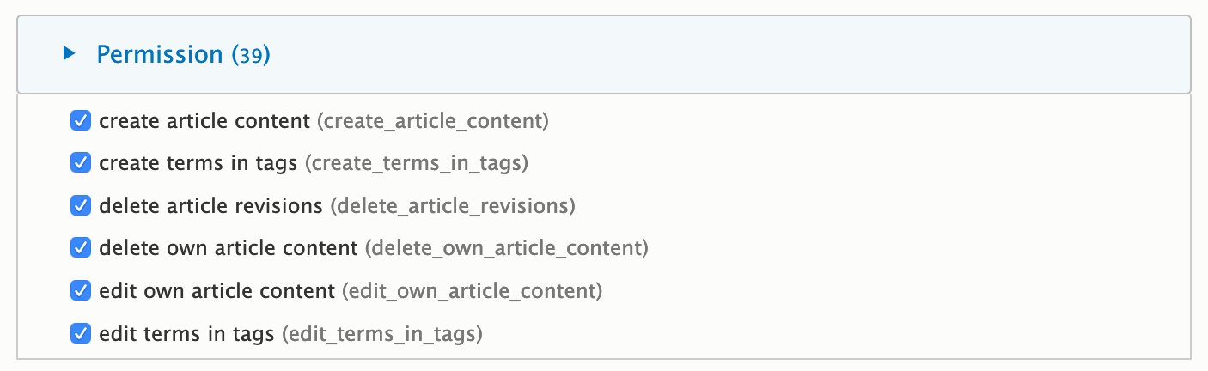Screen dimensions: 1208x371
Task: Click the Permission (39) heading link
Action: tap(183, 54)
